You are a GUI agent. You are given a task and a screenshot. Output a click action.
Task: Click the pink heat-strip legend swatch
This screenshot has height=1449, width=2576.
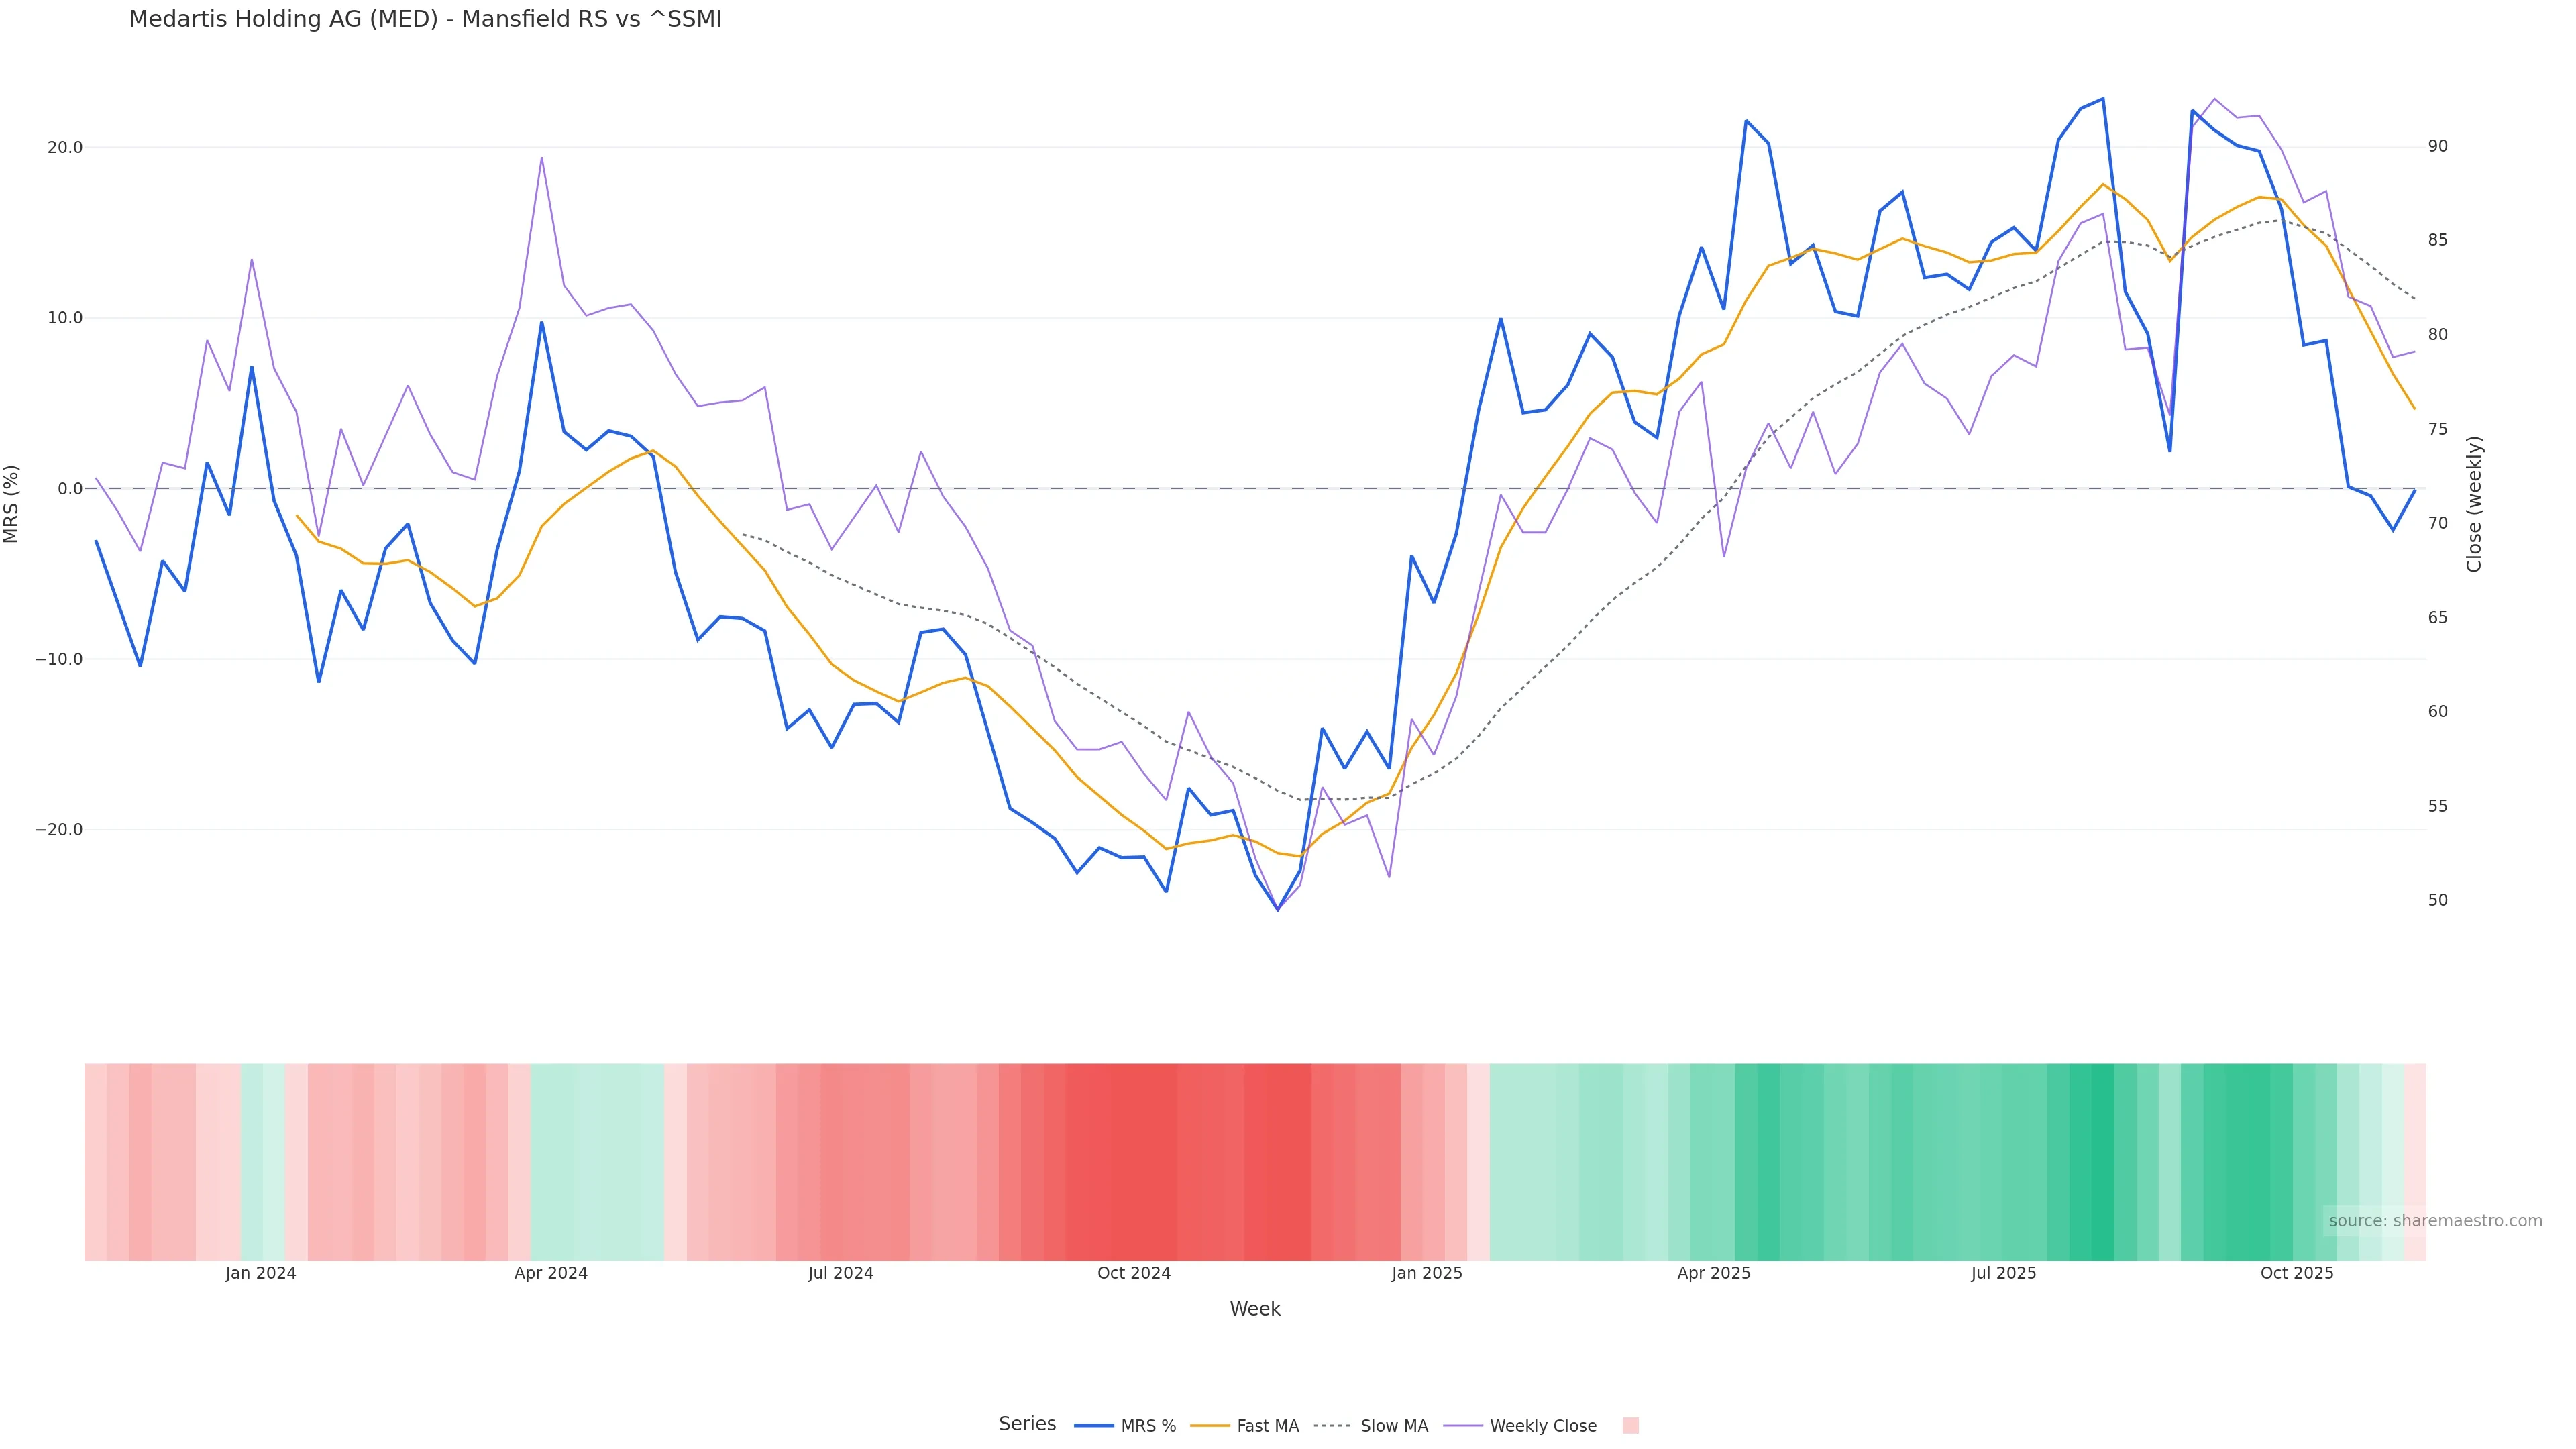click(x=1630, y=1426)
